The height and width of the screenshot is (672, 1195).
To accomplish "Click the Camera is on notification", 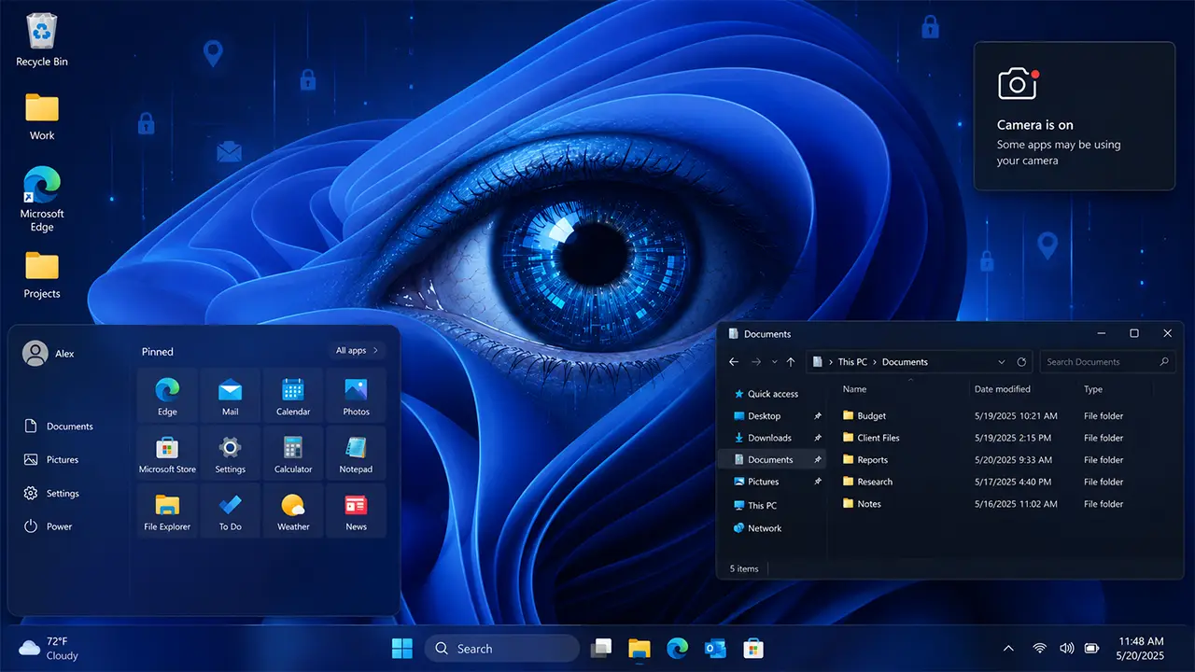I will pyautogui.click(x=1074, y=116).
